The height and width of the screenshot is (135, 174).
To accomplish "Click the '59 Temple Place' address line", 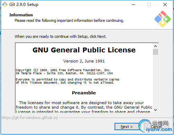I will coord(64,73).
